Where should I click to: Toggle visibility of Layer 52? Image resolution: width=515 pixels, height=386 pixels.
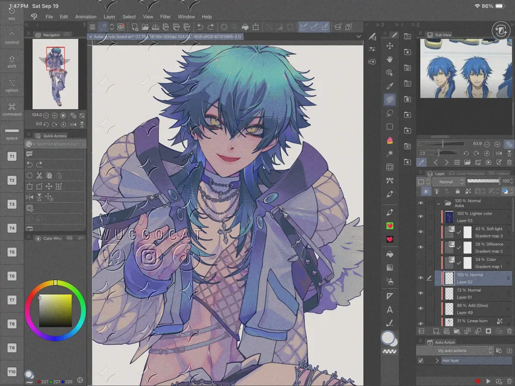pyautogui.click(x=420, y=278)
